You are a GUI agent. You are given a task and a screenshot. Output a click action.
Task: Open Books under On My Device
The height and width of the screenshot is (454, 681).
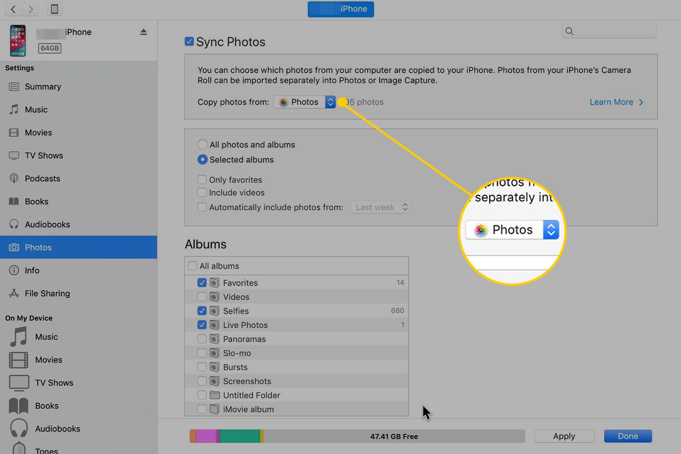(79, 406)
